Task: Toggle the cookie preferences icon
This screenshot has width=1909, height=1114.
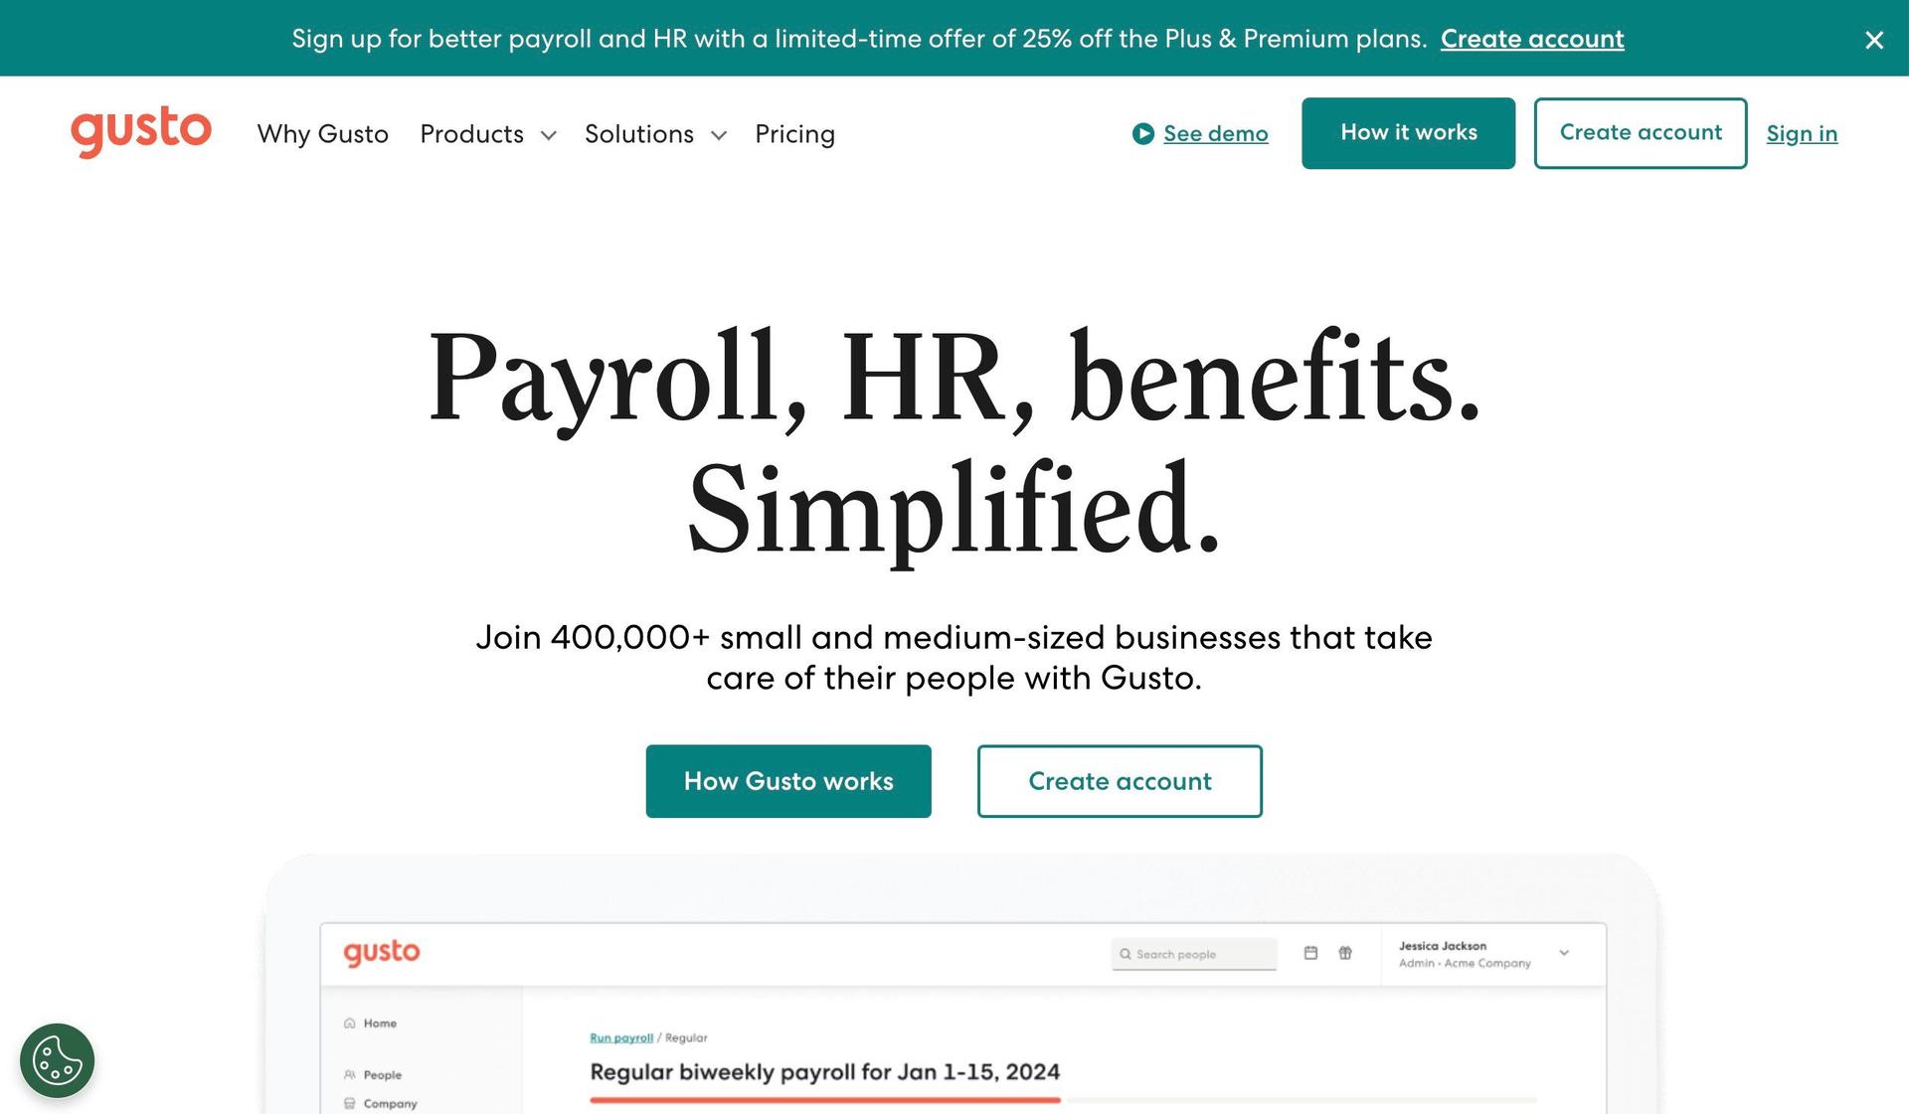Action: coord(56,1057)
